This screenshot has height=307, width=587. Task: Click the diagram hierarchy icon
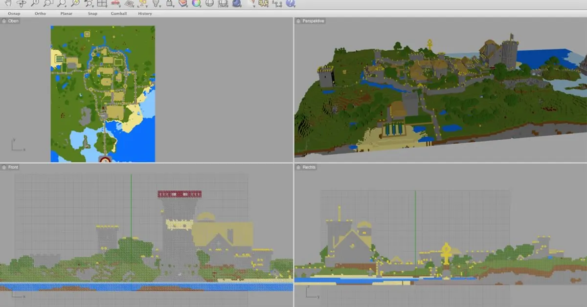277,3
